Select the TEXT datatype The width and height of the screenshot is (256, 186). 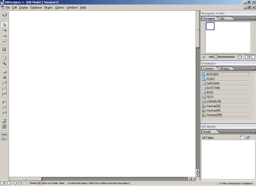coord(225,97)
